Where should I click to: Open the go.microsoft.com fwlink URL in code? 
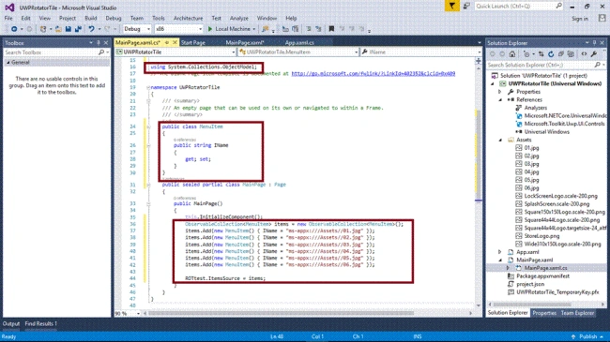pyautogui.click(x=374, y=73)
